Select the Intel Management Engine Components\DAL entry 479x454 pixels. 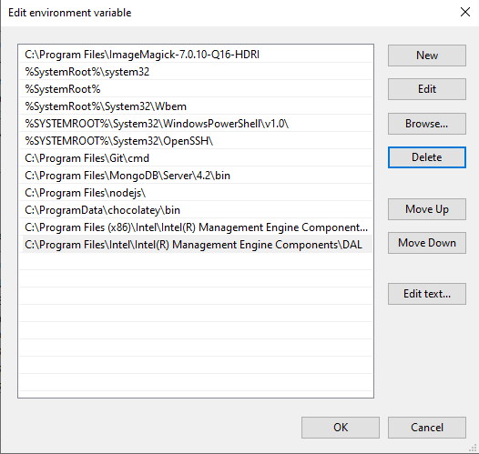click(x=196, y=245)
